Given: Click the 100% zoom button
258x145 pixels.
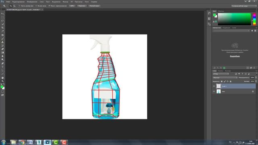Looking at the screenshot, I should [72, 6].
